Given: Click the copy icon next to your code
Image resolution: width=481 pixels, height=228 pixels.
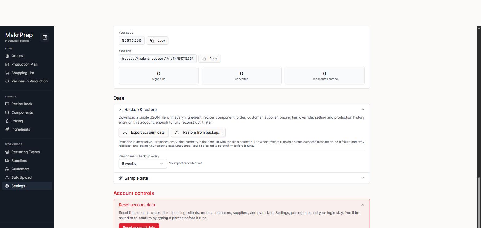Looking at the screenshot, I should [152, 40].
